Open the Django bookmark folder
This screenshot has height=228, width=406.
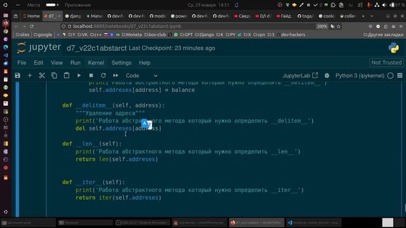coord(204,35)
